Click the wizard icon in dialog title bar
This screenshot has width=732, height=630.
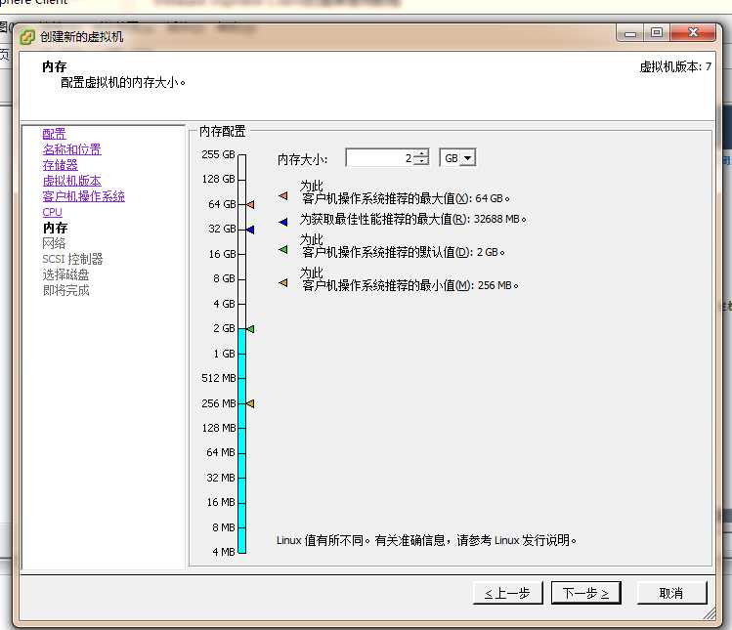[x=27, y=37]
